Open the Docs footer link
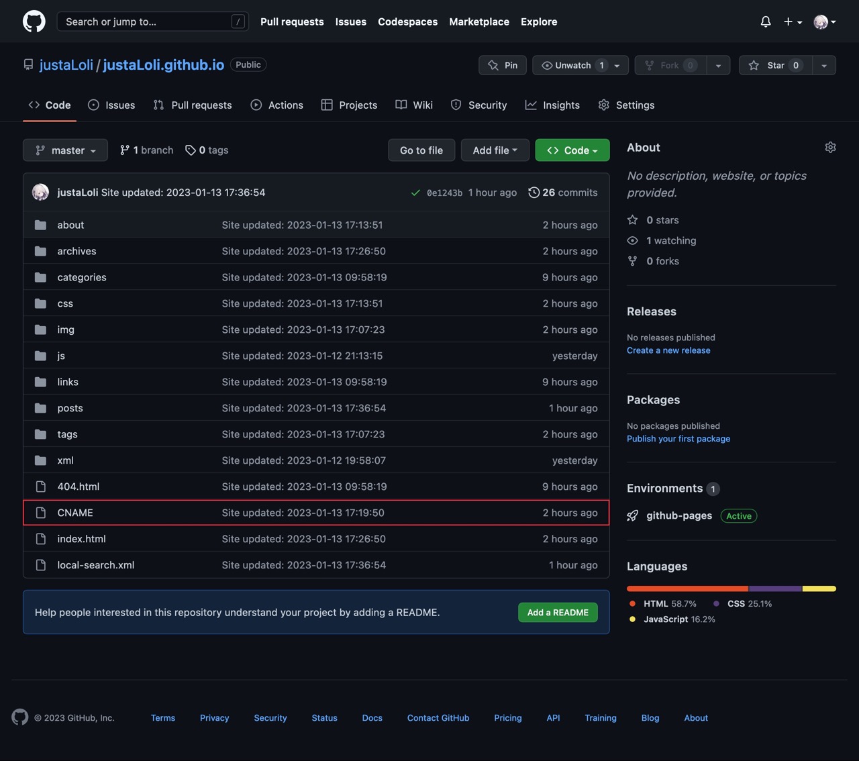The width and height of the screenshot is (859, 761). click(372, 718)
